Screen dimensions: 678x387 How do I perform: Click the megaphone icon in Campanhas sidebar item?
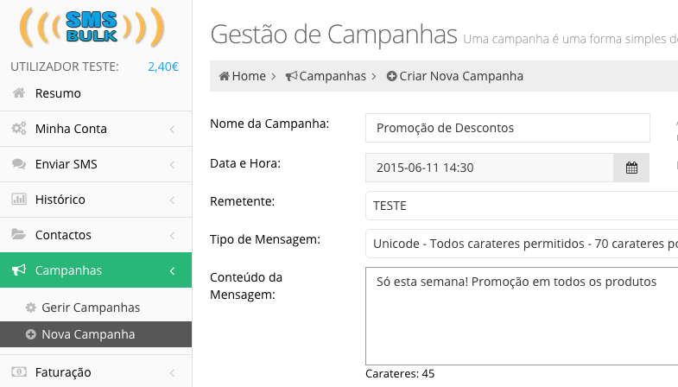pyautogui.click(x=19, y=270)
